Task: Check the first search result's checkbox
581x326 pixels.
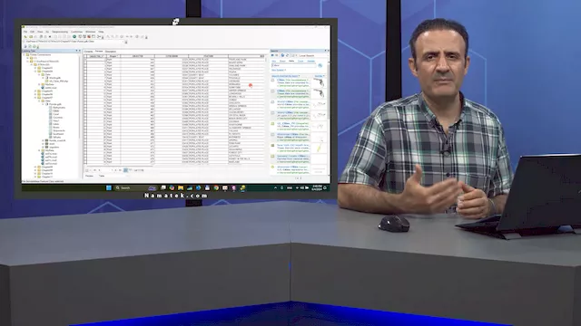Action: tap(272, 81)
